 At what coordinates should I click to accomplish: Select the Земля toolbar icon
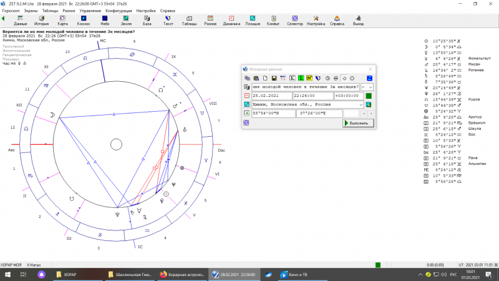126,21
